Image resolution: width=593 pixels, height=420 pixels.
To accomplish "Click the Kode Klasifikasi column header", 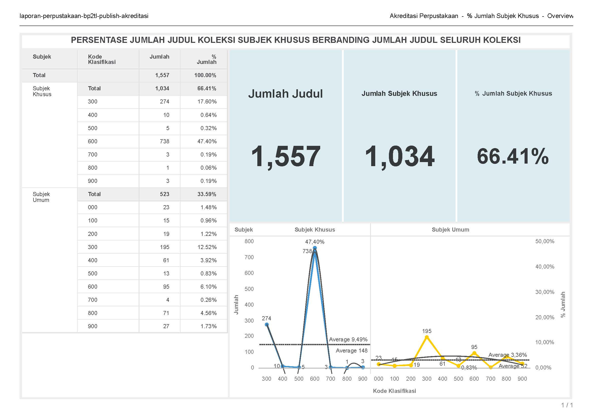I will (101, 59).
